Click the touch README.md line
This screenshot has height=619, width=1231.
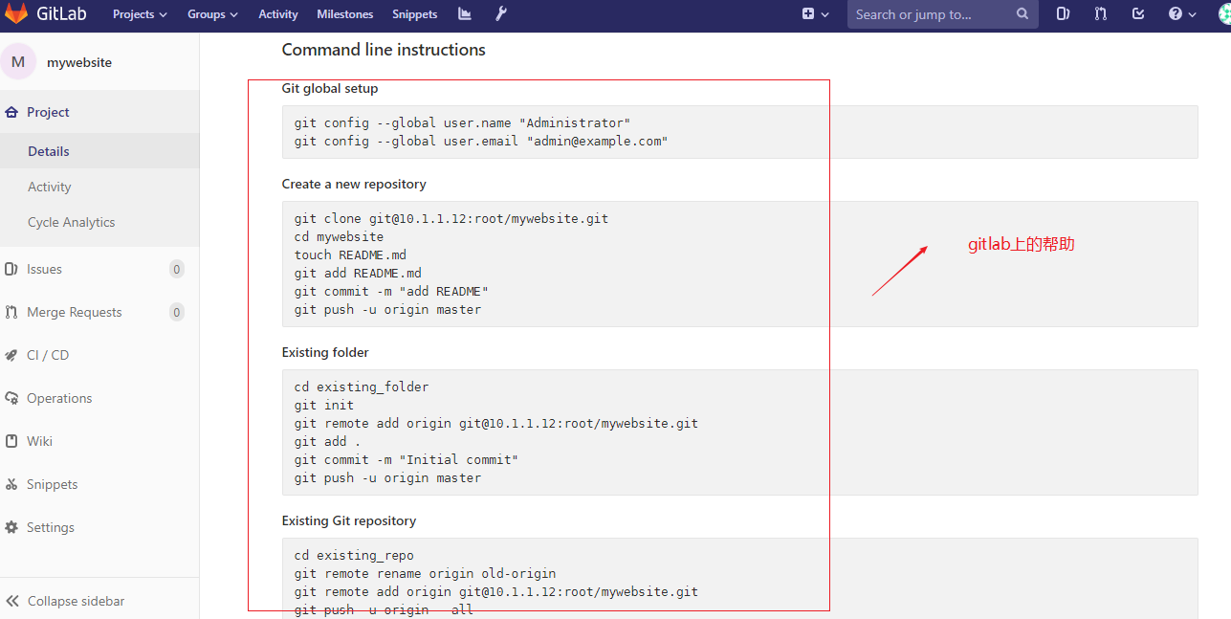pyautogui.click(x=350, y=255)
